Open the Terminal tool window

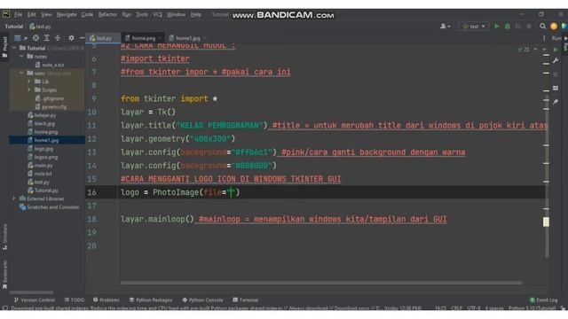246,300
